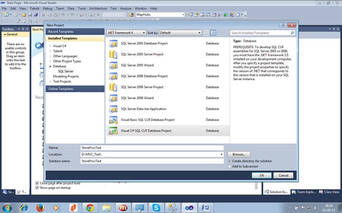Expand the Other Project Types tree node
The height and width of the screenshot is (213, 342).
pos(50,61)
